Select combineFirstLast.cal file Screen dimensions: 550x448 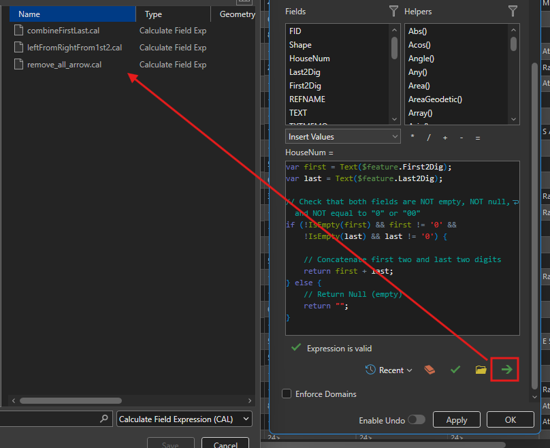click(63, 31)
